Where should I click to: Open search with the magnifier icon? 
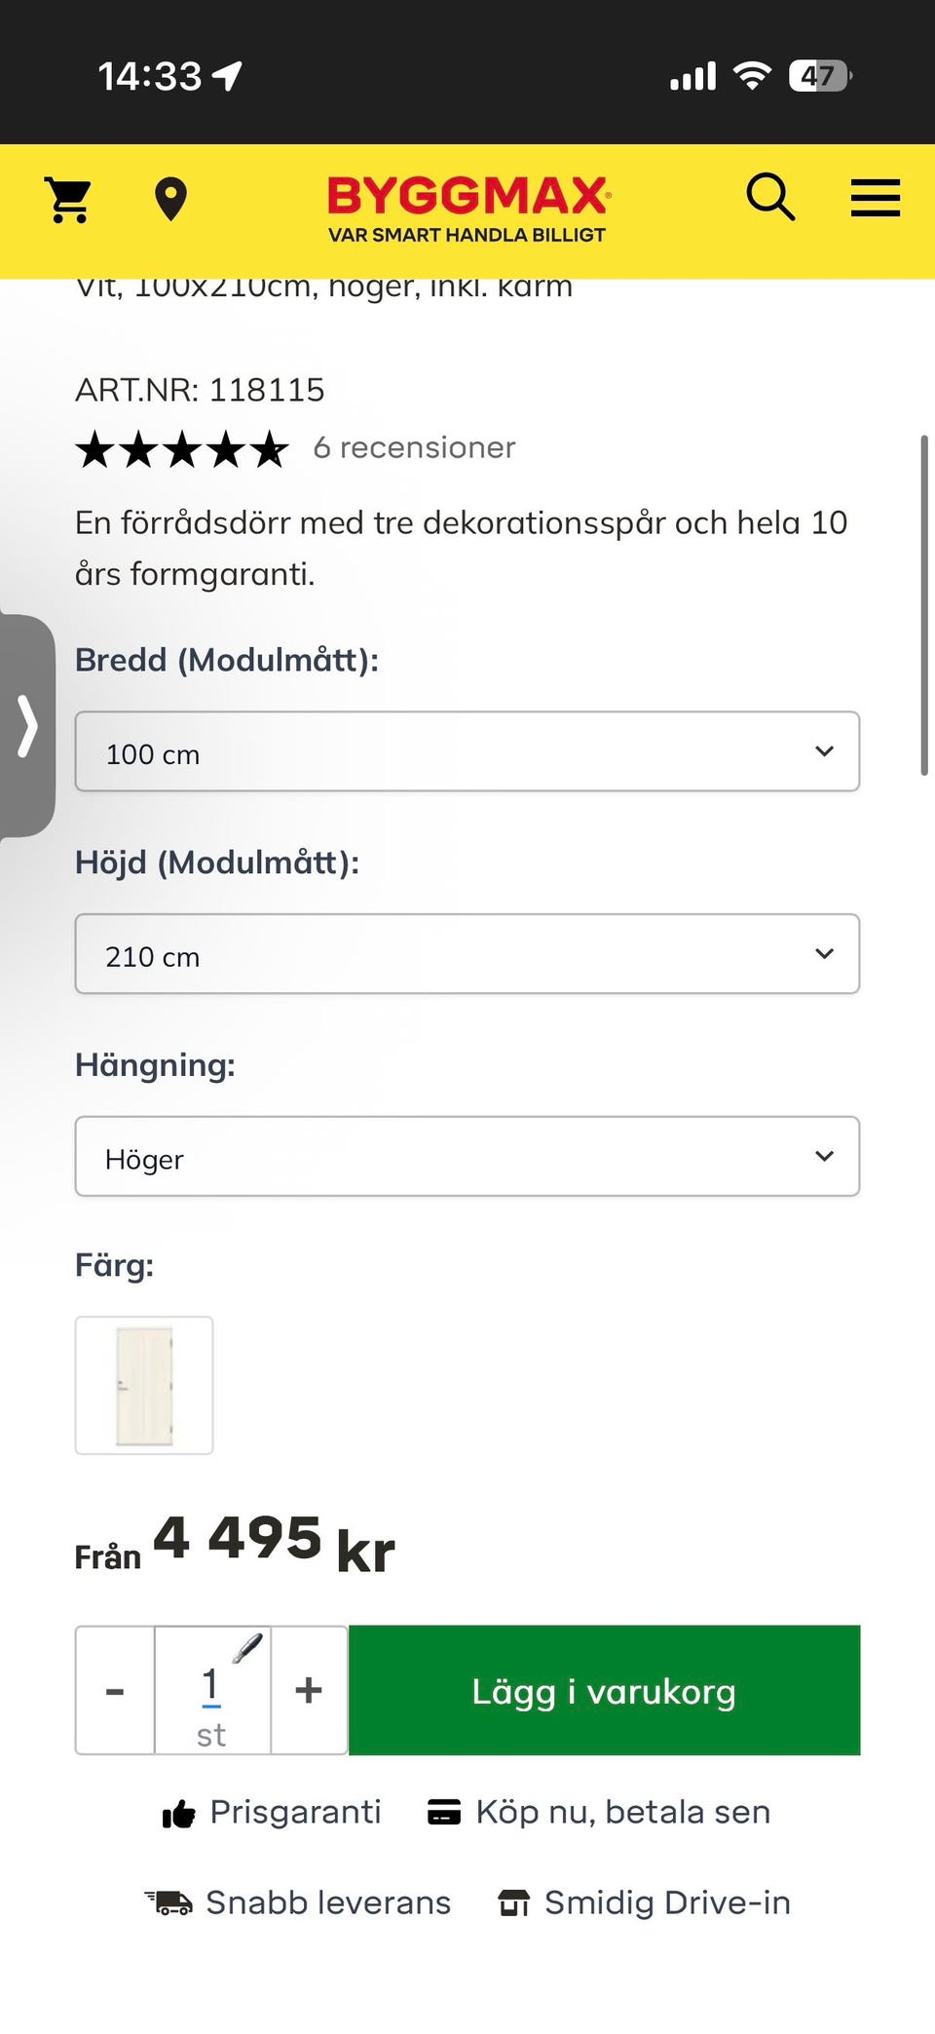click(770, 198)
